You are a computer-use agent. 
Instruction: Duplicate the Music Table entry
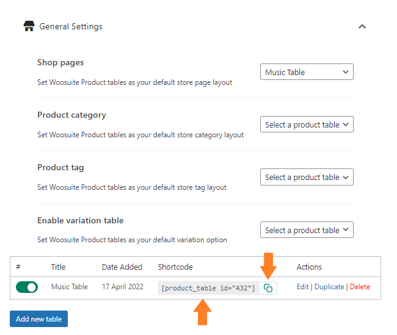click(x=329, y=287)
